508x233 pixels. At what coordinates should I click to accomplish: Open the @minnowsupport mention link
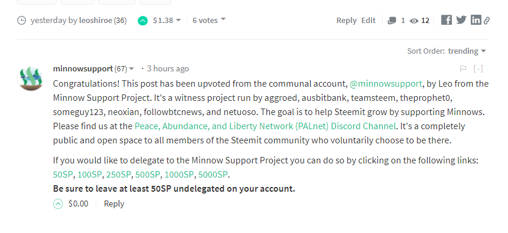coord(386,84)
